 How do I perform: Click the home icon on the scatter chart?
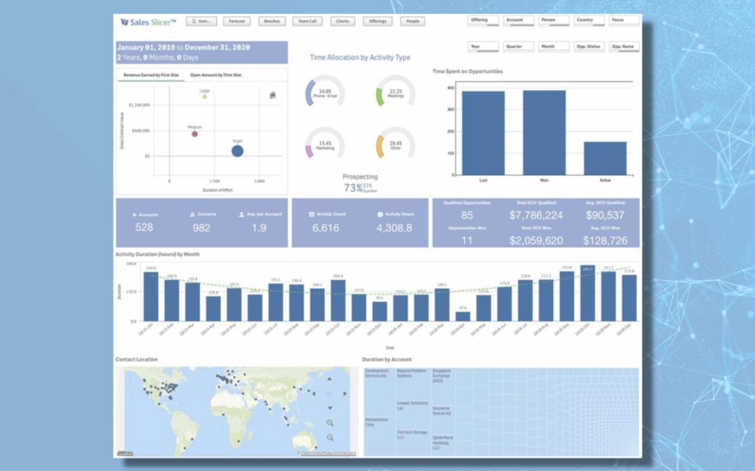point(273,95)
